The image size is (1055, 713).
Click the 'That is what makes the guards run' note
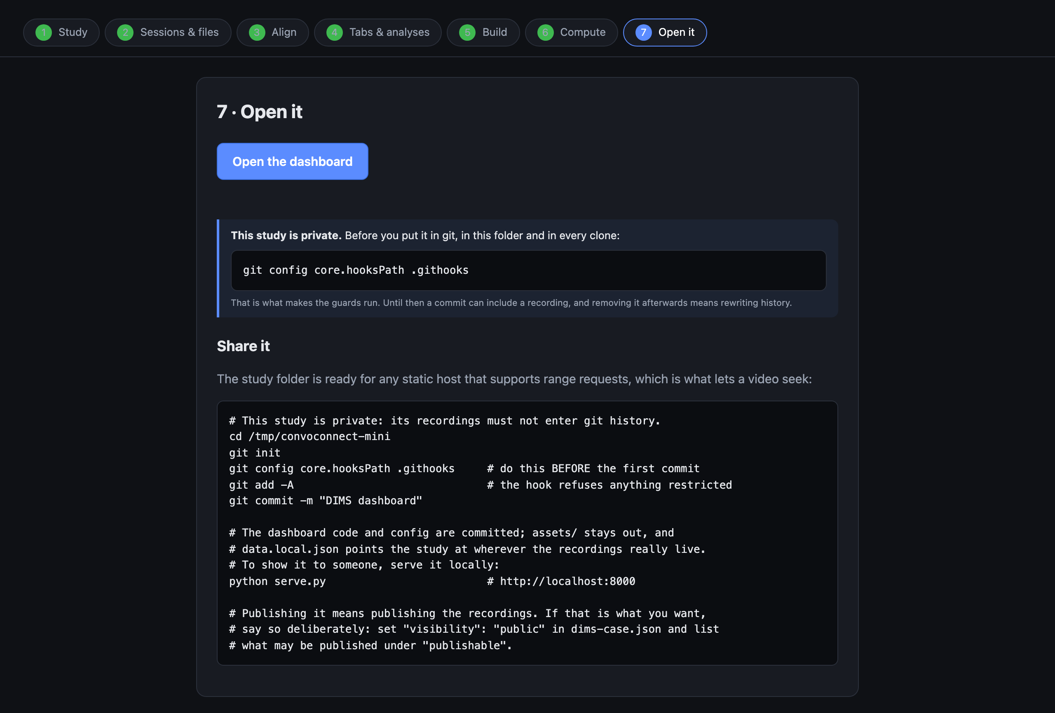pyautogui.click(x=511, y=303)
